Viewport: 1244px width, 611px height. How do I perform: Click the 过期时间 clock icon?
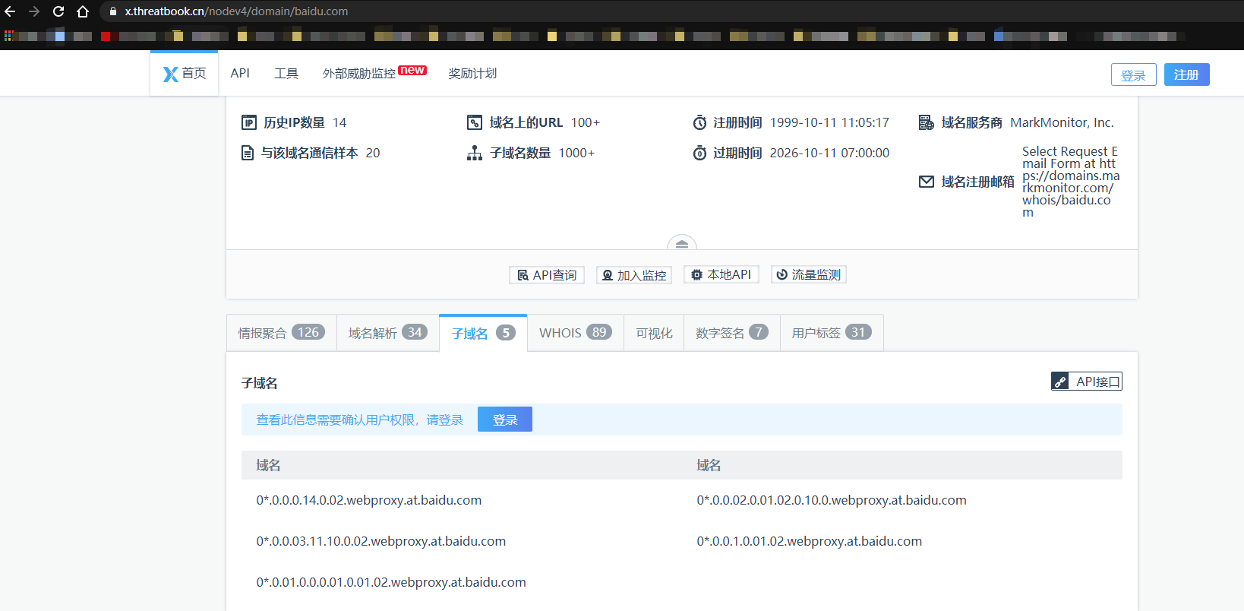[699, 153]
